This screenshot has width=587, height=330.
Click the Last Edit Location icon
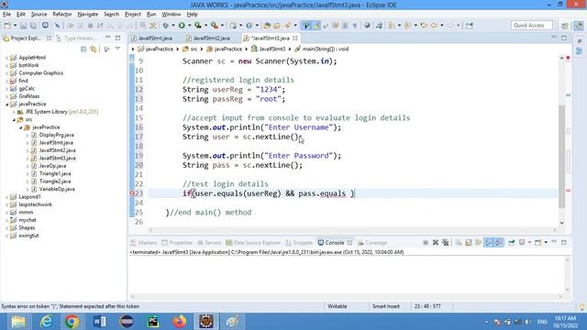(424, 26)
